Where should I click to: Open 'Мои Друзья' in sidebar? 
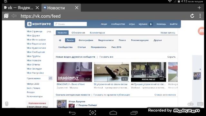[33, 36]
